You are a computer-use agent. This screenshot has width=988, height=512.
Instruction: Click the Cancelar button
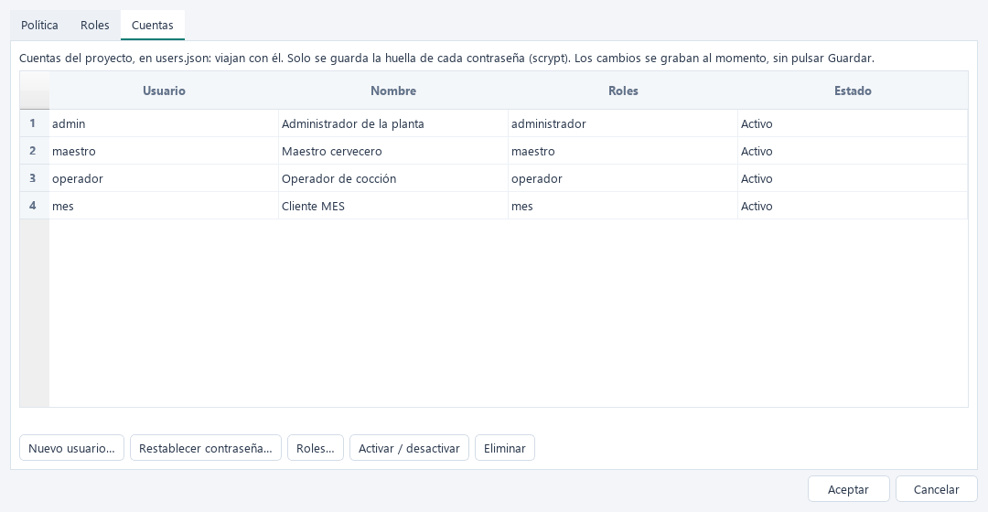tap(937, 489)
